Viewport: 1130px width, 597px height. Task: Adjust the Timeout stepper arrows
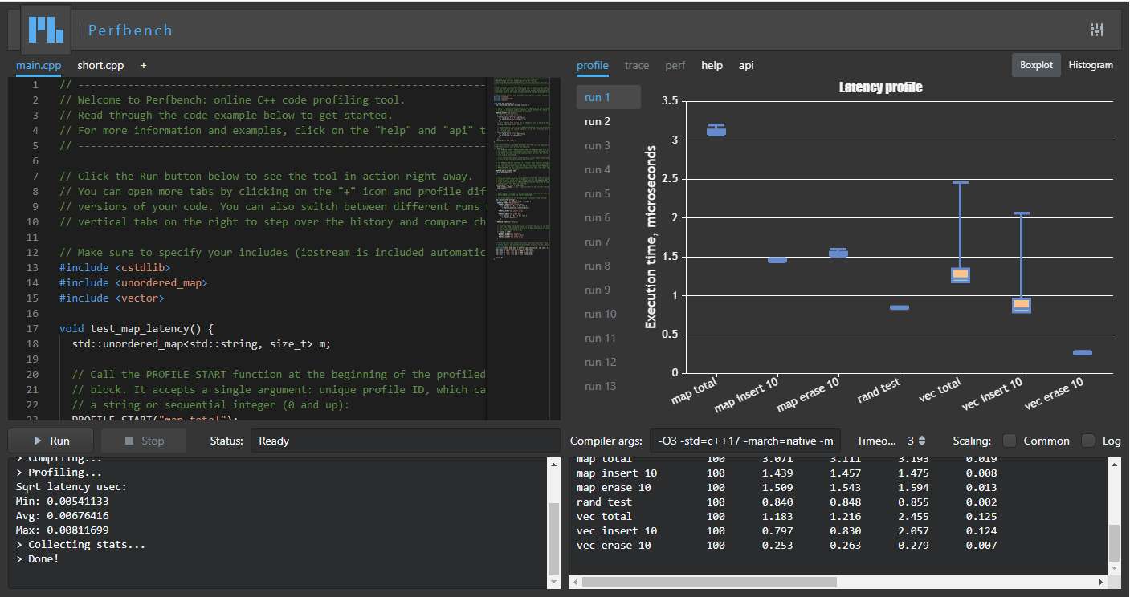tap(922, 441)
